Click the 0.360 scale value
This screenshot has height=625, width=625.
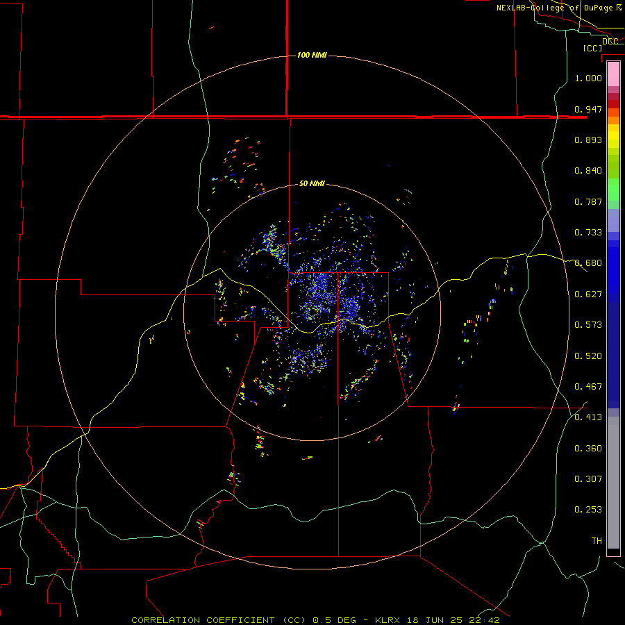588,449
